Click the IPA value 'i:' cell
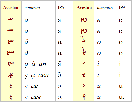132x102 pixels. click(121, 75)
